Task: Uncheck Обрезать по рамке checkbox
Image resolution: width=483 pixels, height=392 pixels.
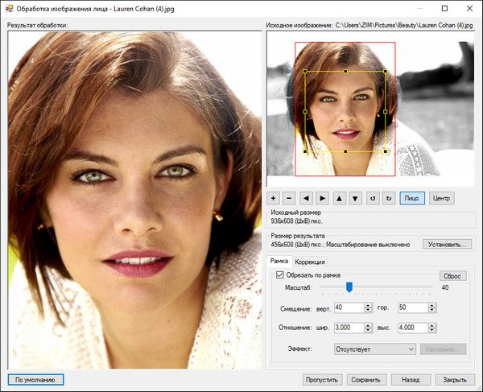Action: point(279,274)
